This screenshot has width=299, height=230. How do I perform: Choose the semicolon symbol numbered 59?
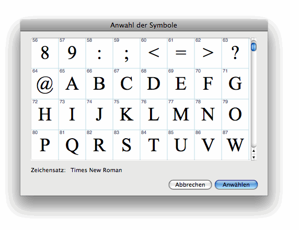126,53
